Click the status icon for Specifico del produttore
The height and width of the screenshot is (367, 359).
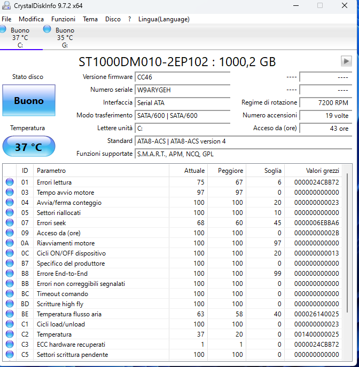click(x=10, y=263)
